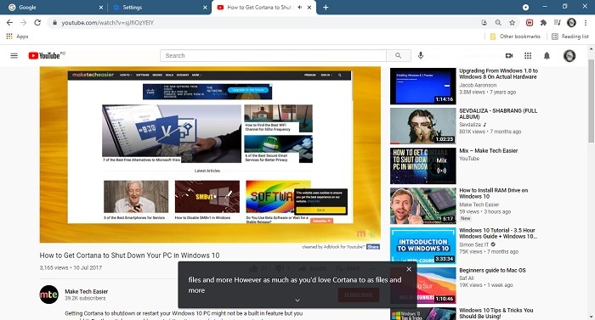Close the Settings tab
The image size is (595, 320).
pyautogui.click(x=206, y=7)
